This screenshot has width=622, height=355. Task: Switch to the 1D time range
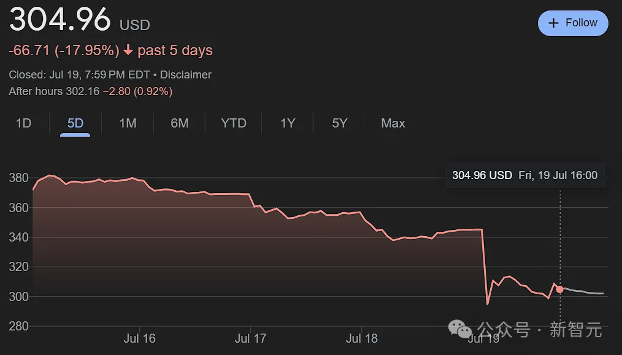pyautogui.click(x=23, y=123)
